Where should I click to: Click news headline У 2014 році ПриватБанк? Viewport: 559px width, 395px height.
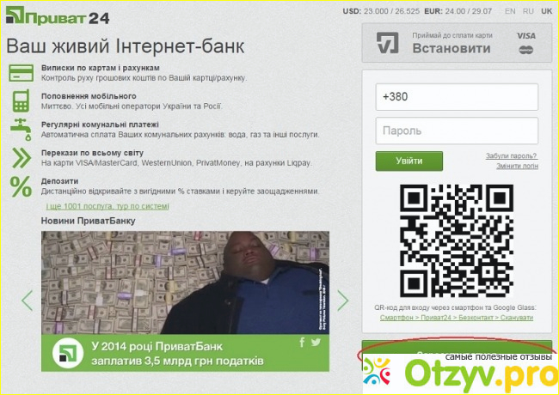pos(177,354)
